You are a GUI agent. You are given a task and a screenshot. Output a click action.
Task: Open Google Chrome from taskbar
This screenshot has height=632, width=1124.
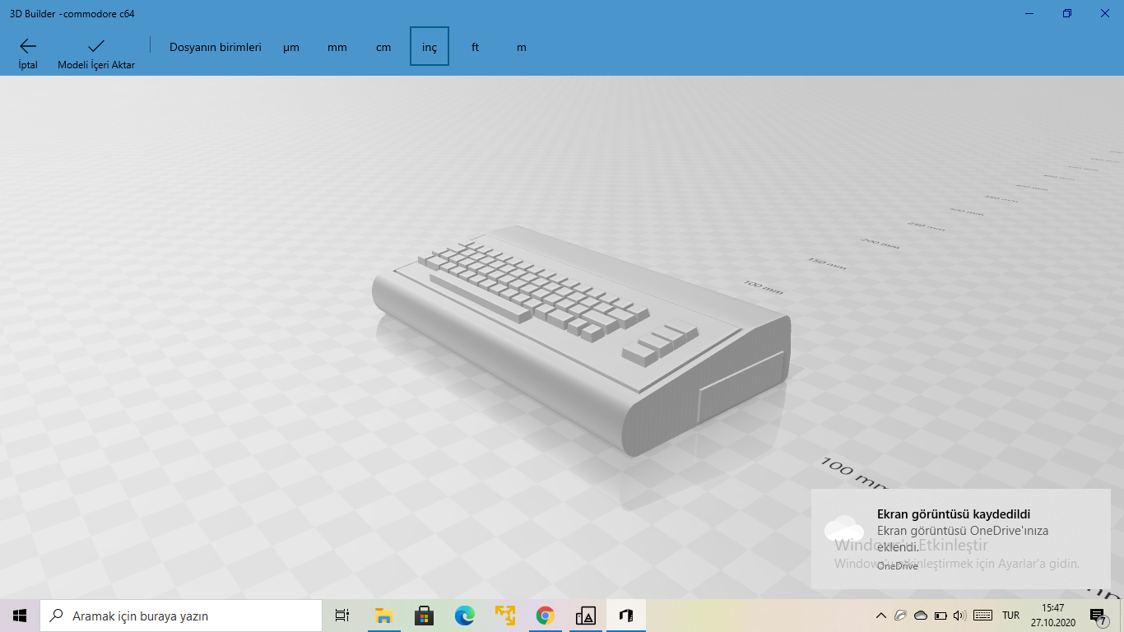pyautogui.click(x=545, y=616)
